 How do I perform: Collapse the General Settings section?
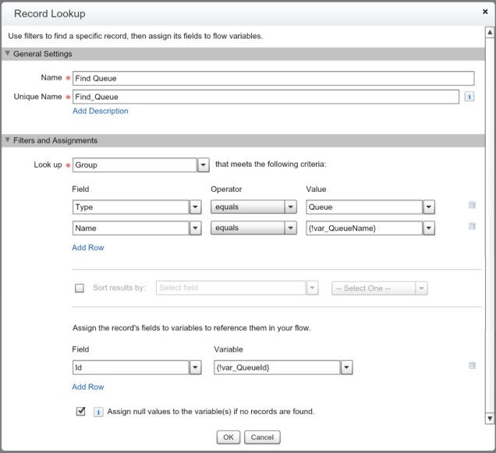[8, 54]
